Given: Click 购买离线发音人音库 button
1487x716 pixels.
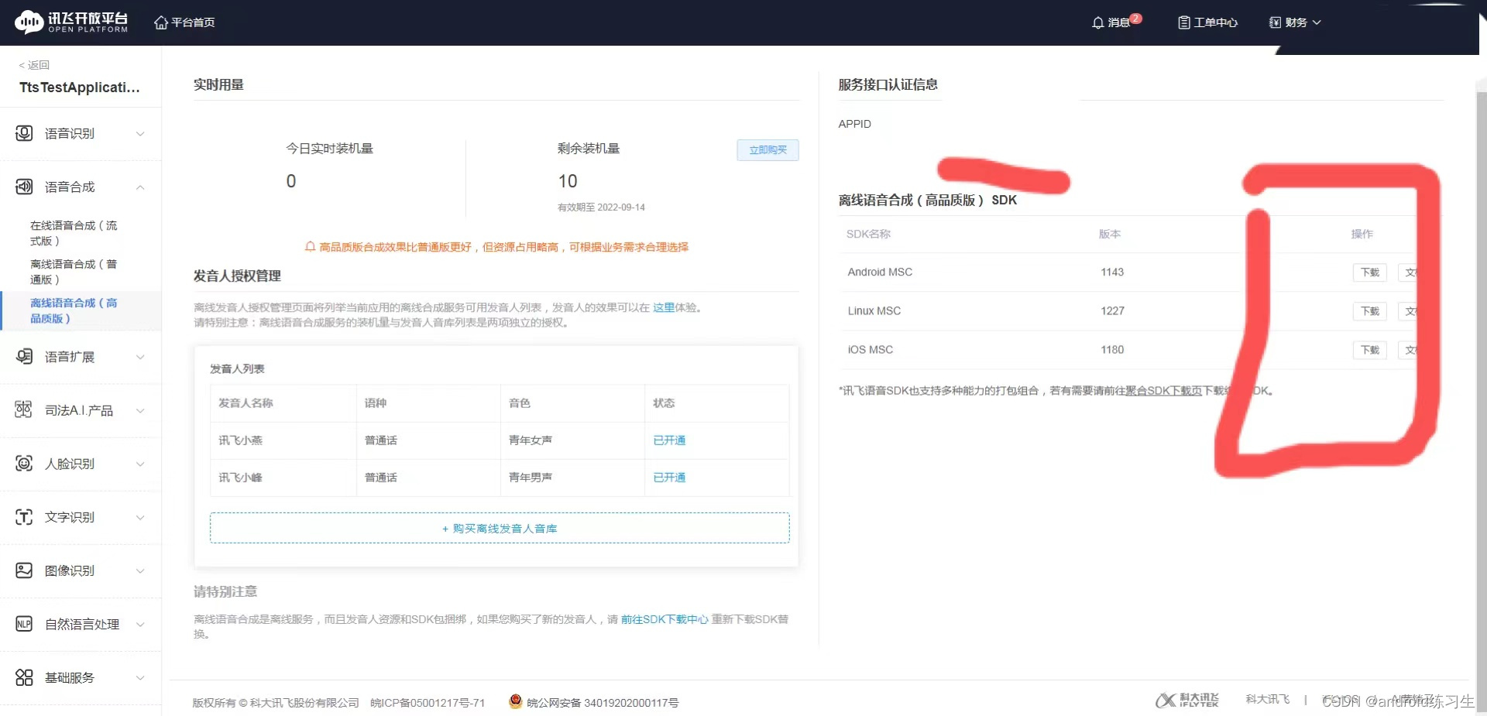Looking at the screenshot, I should coord(500,528).
